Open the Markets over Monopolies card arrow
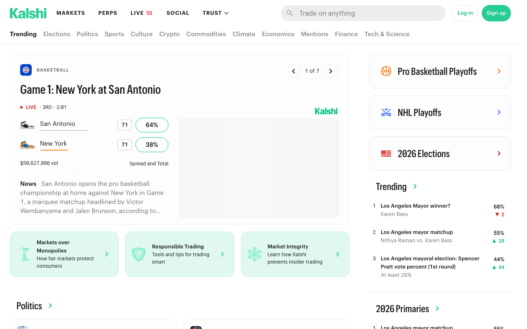Image resolution: width=527 pixels, height=329 pixels. click(x=107, y=254)
